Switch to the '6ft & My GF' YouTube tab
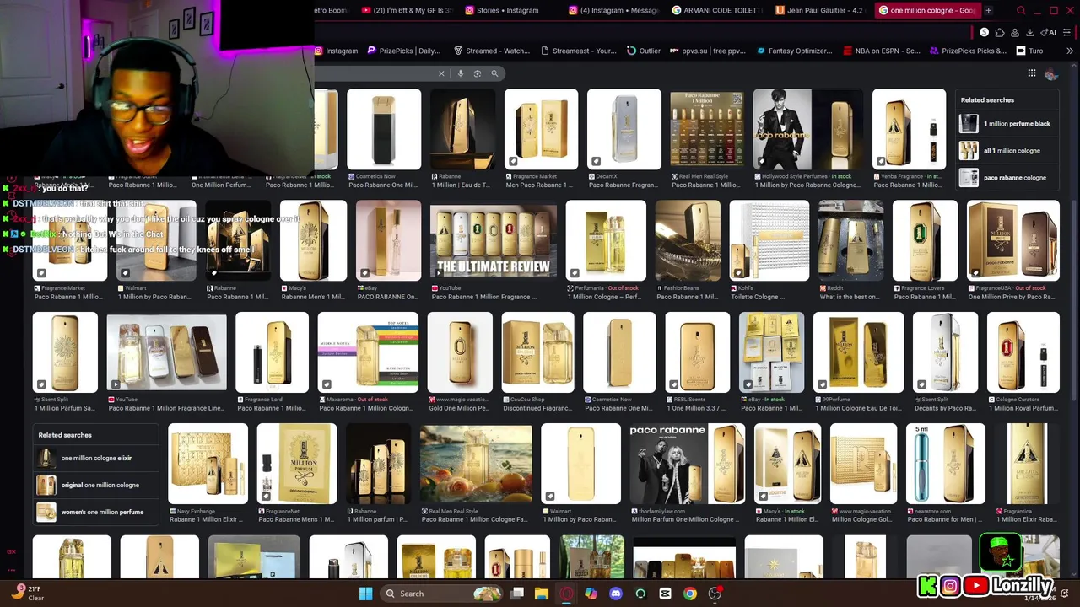 (407, 10)
